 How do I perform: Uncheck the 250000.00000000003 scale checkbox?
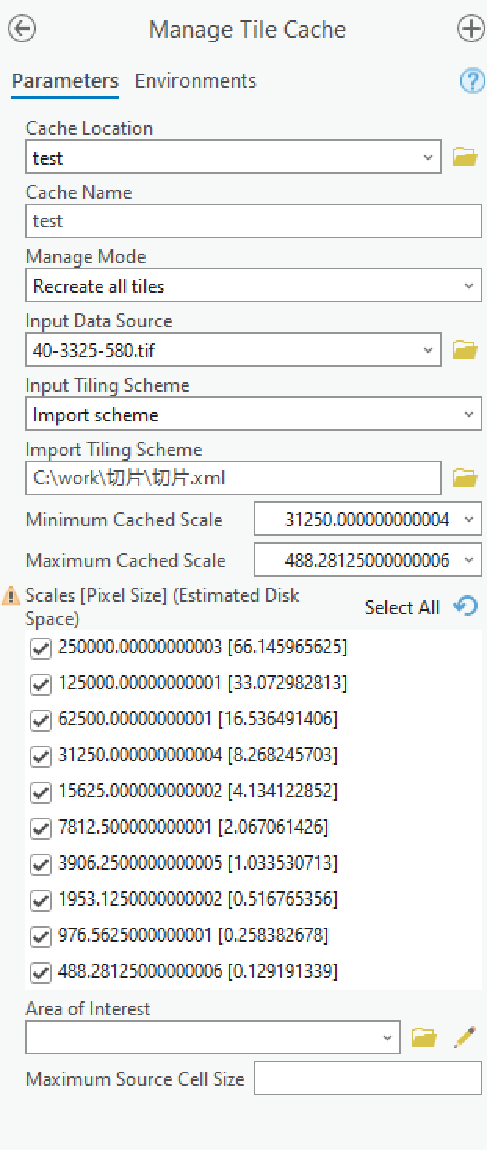[x=40, y=649]
